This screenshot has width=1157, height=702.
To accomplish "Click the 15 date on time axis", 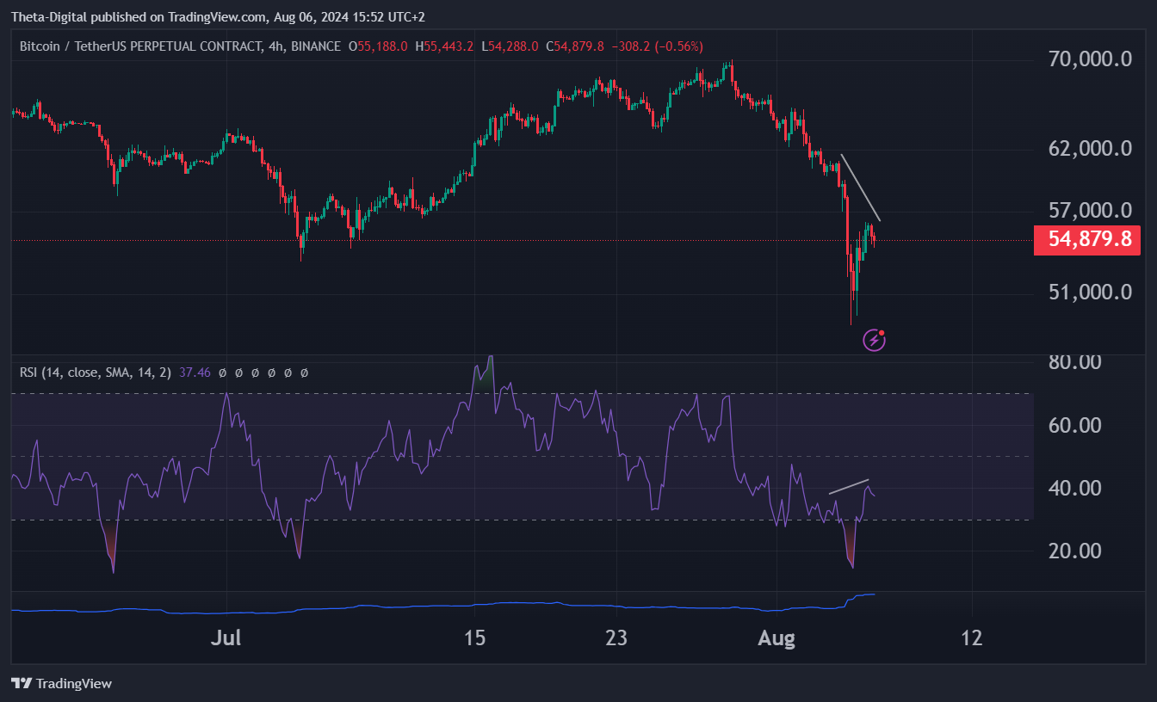I will [x=474, y=638].
